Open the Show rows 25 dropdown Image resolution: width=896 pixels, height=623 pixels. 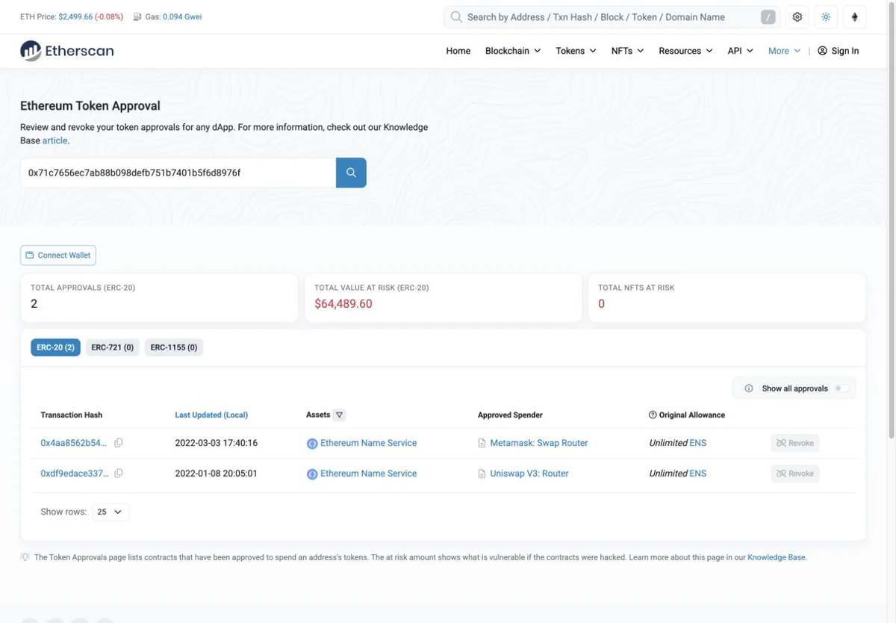tap(111, 512)
